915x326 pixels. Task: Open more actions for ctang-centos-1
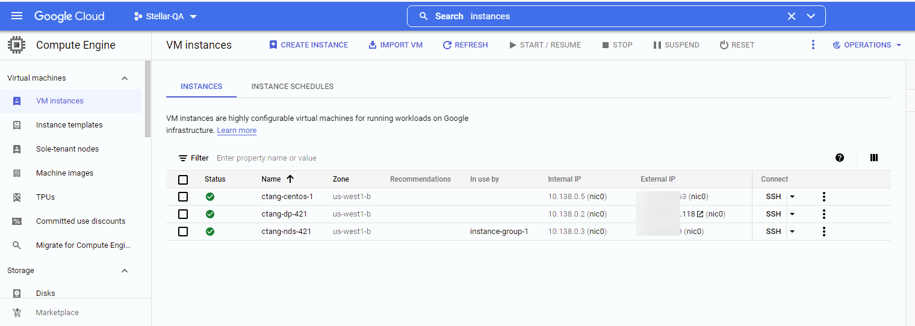(823, 197)
